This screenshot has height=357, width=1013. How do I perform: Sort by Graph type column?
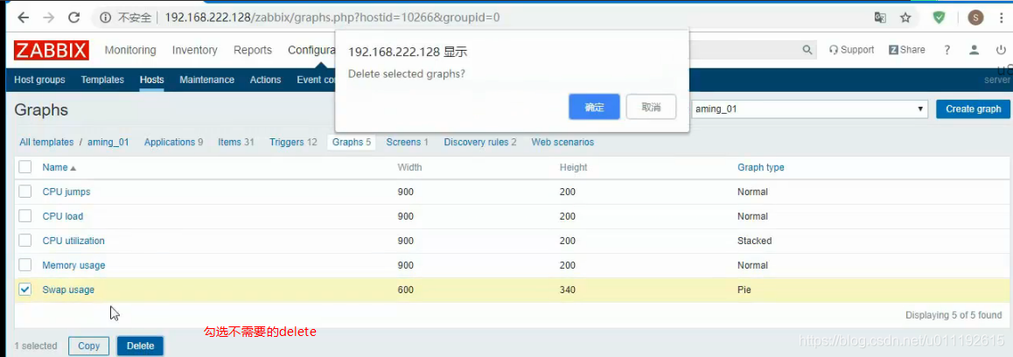pyautogui.click(x=760, y=167)
